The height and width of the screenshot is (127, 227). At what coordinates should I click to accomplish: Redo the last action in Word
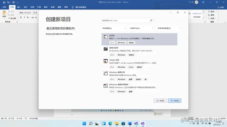13,2
